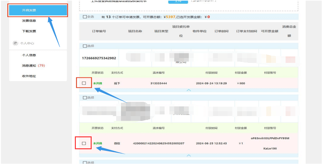
Task: Open 个人信息 in the sidebar
Action: [29, 55]
